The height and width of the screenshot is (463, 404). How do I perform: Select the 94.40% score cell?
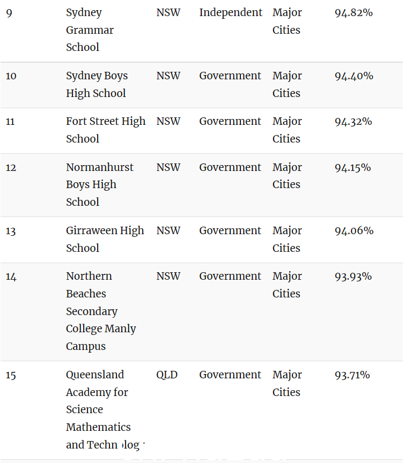(354, 76)
